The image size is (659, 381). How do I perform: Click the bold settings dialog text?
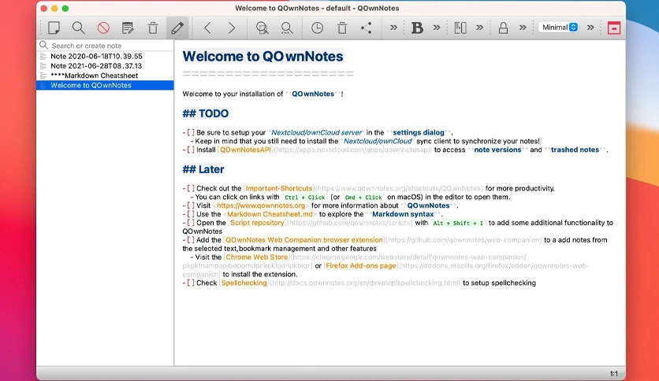[419, 132]
